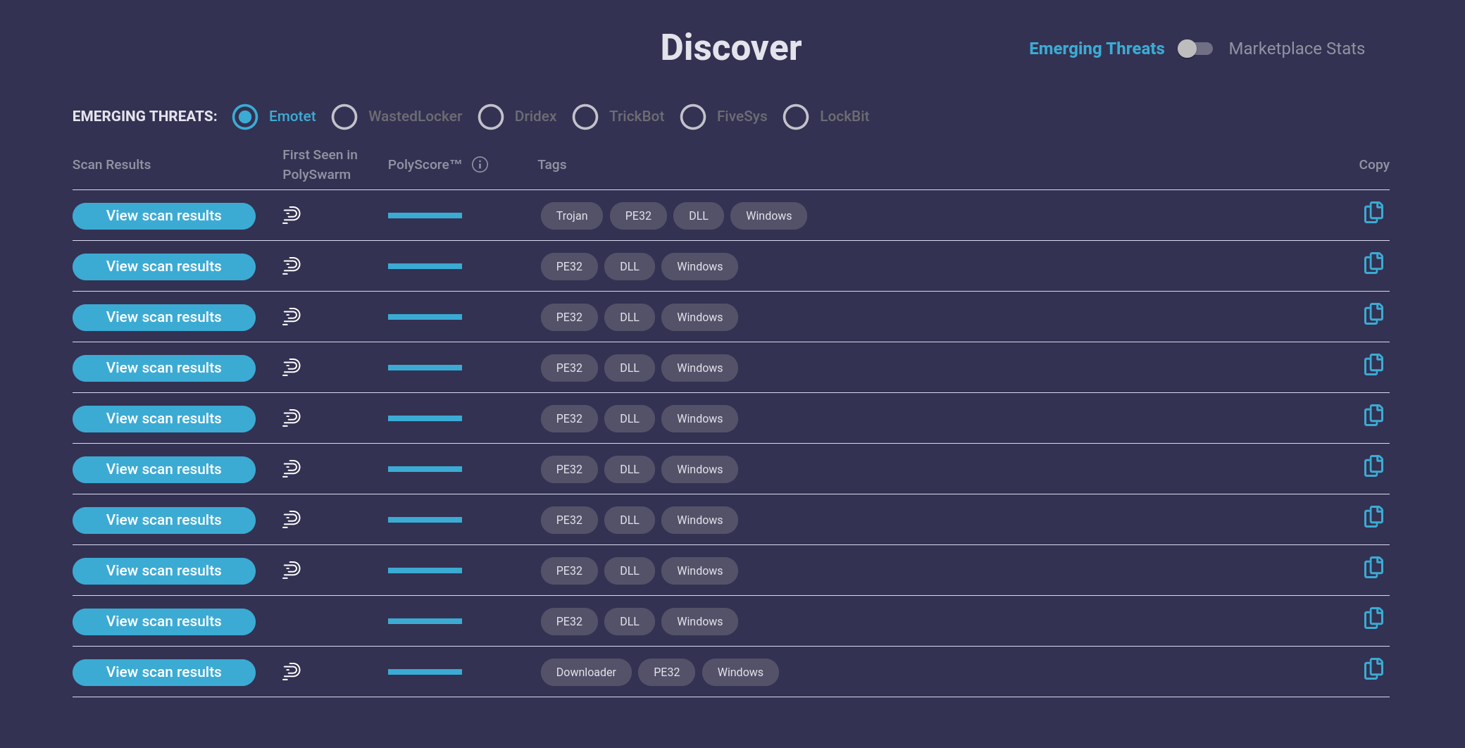This screenshot has width=1465, height=748.
Task: Click the Emerging Threats label
Action: pyautogui.click(x=1097, y=49)
